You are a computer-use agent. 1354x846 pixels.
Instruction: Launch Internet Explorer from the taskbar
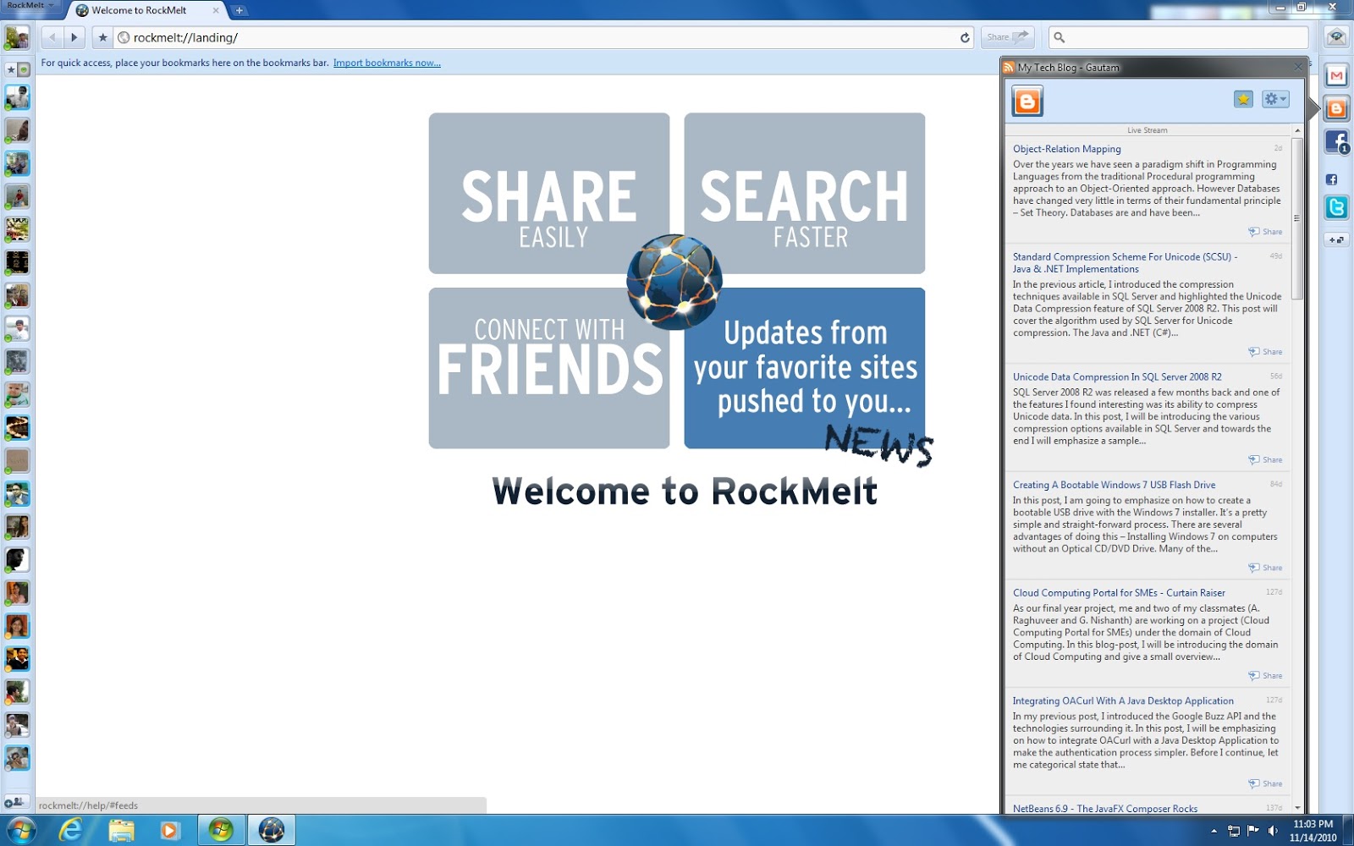[x=70, y=831]
